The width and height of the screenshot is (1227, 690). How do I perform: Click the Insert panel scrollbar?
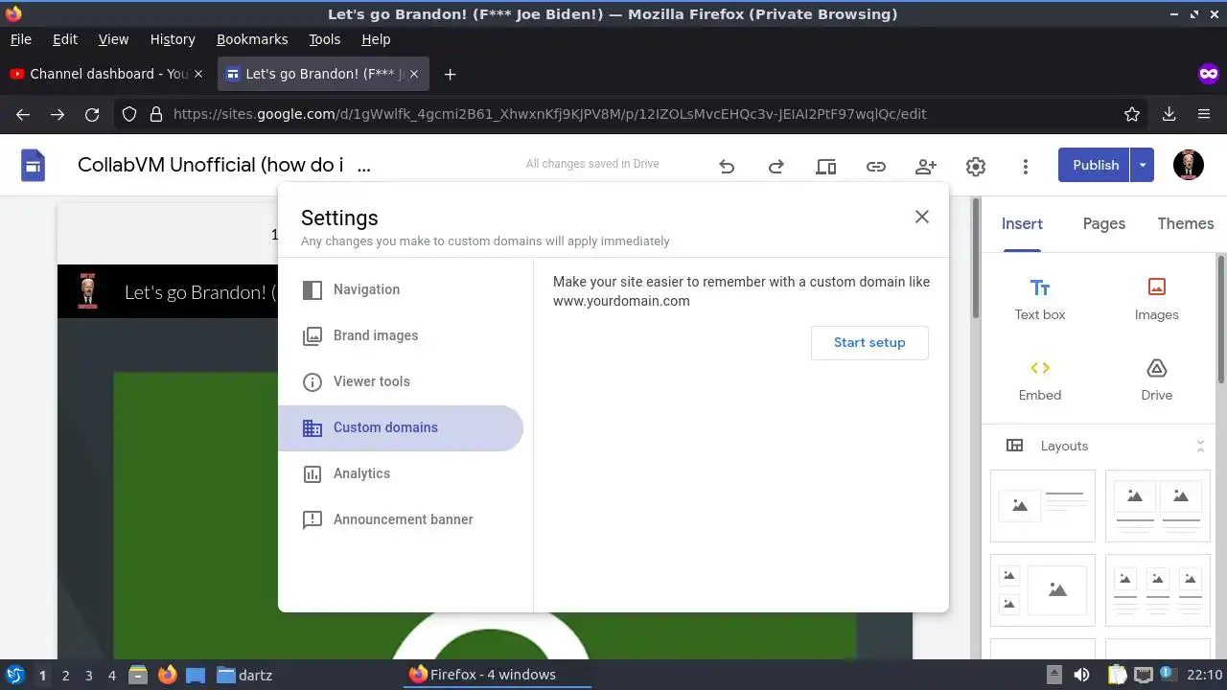point(1221,321)
